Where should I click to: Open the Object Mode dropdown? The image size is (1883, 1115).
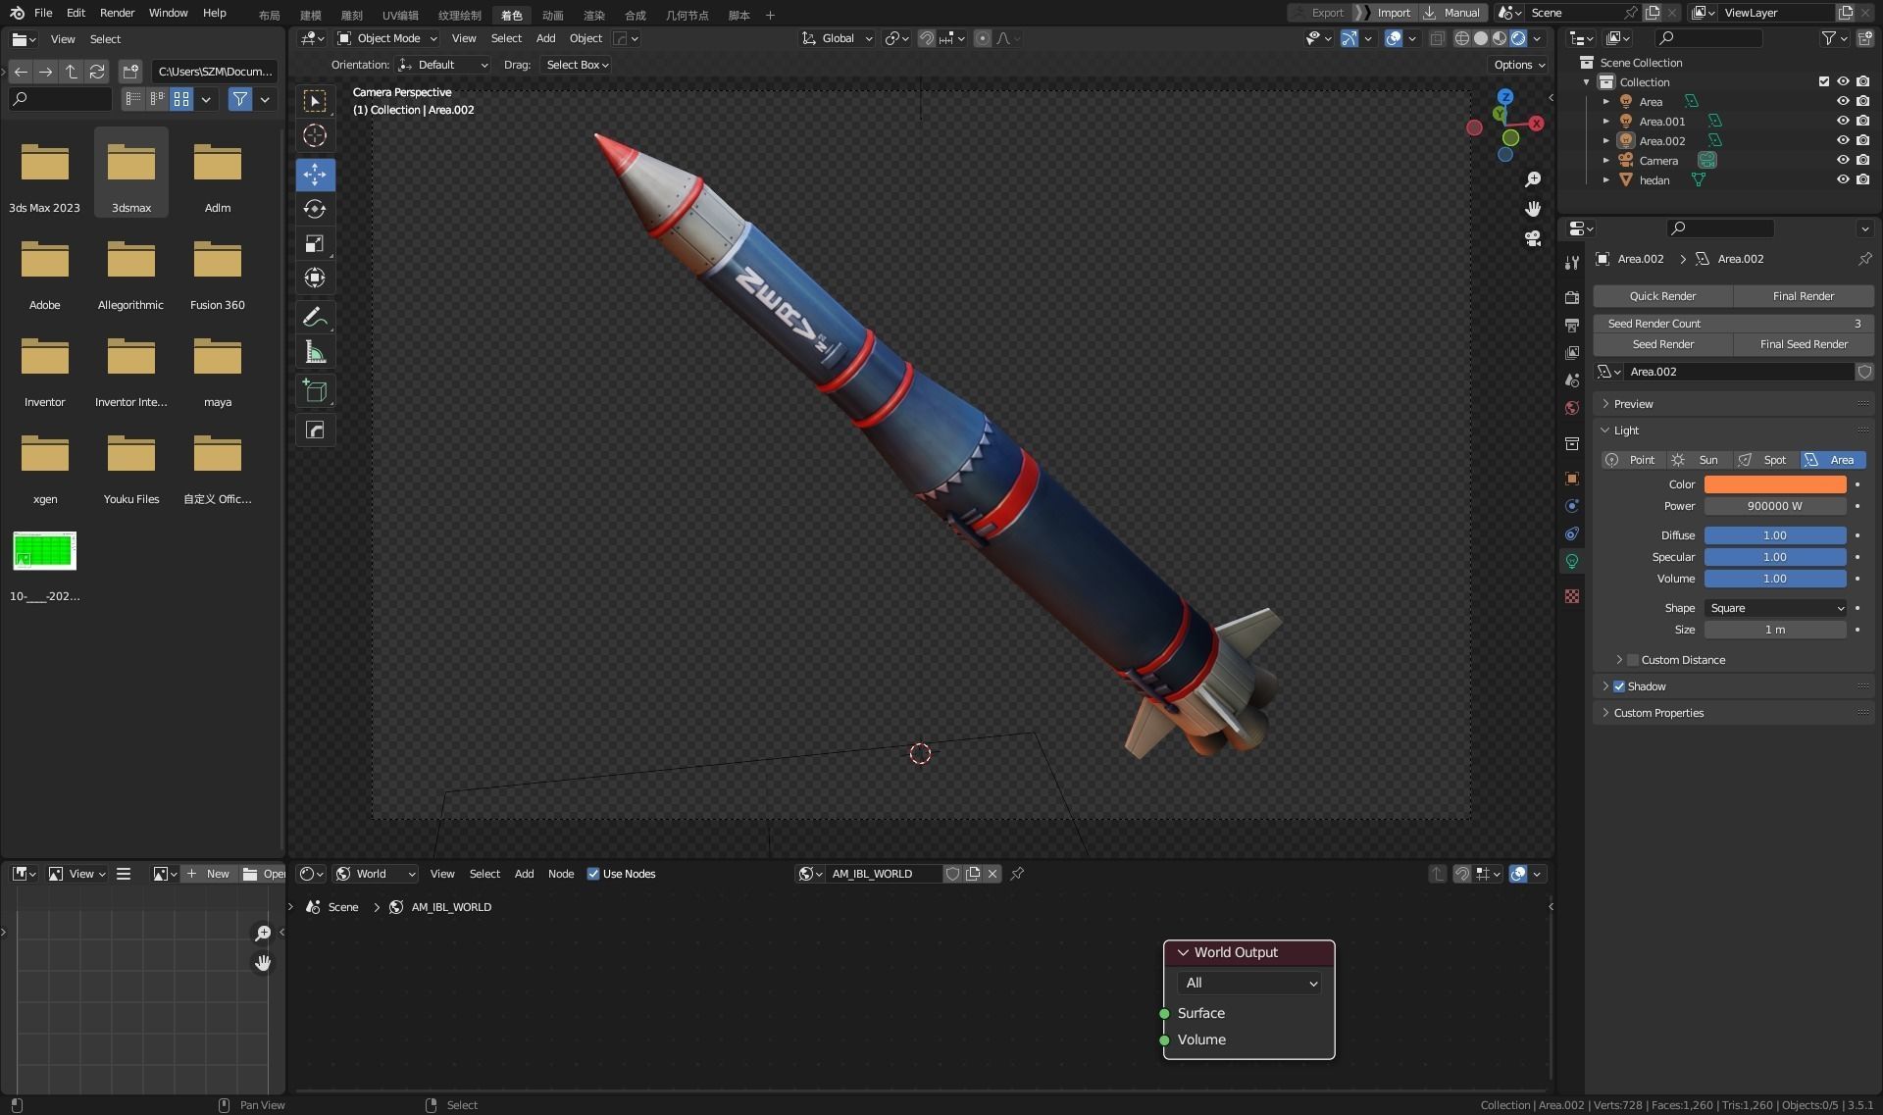point(387,38)
